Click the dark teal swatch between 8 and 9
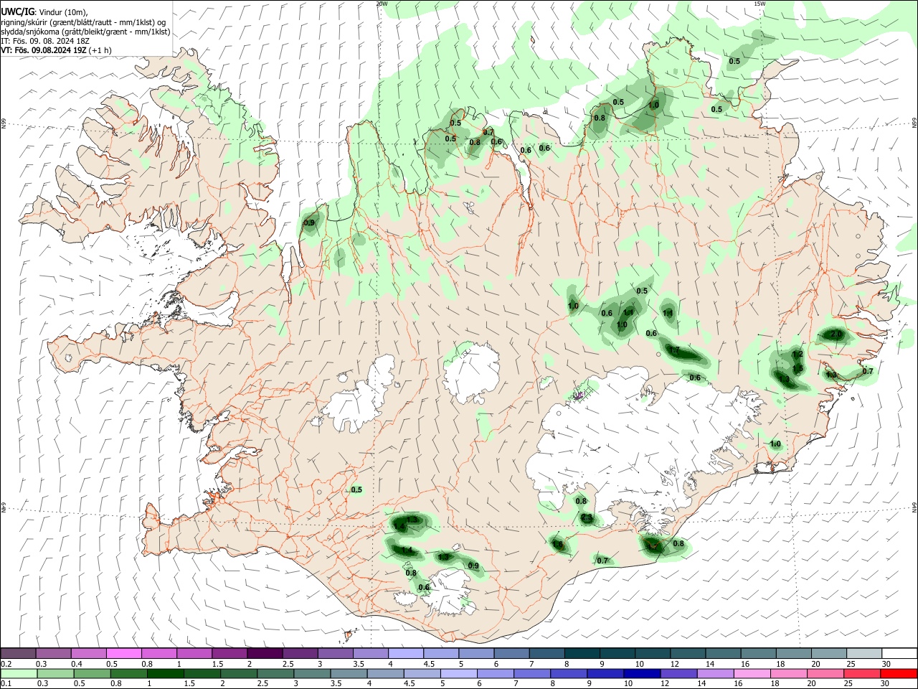The image size is (918, 689). click(582, 653)
